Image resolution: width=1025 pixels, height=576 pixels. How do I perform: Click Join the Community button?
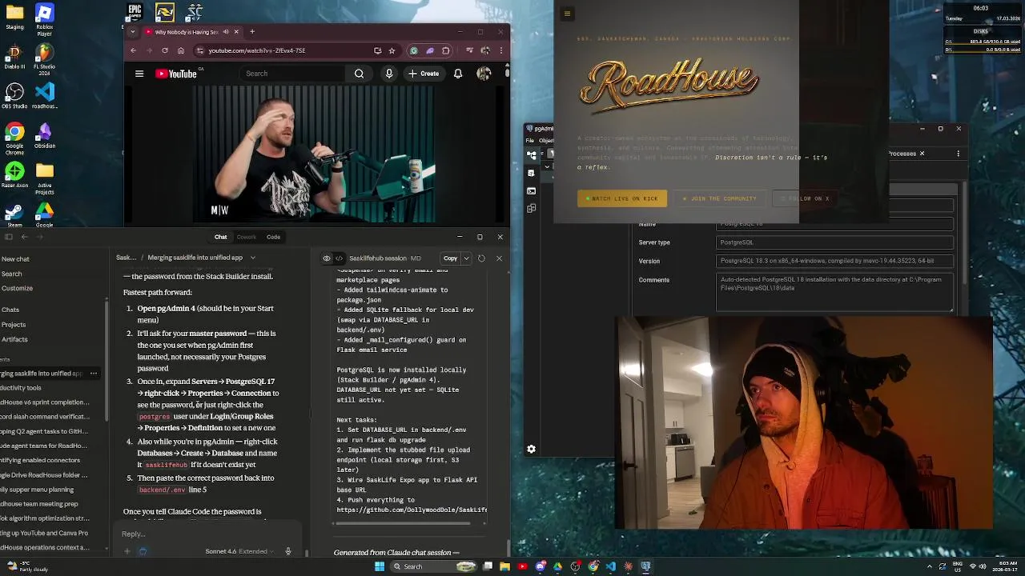click(720, 198)
